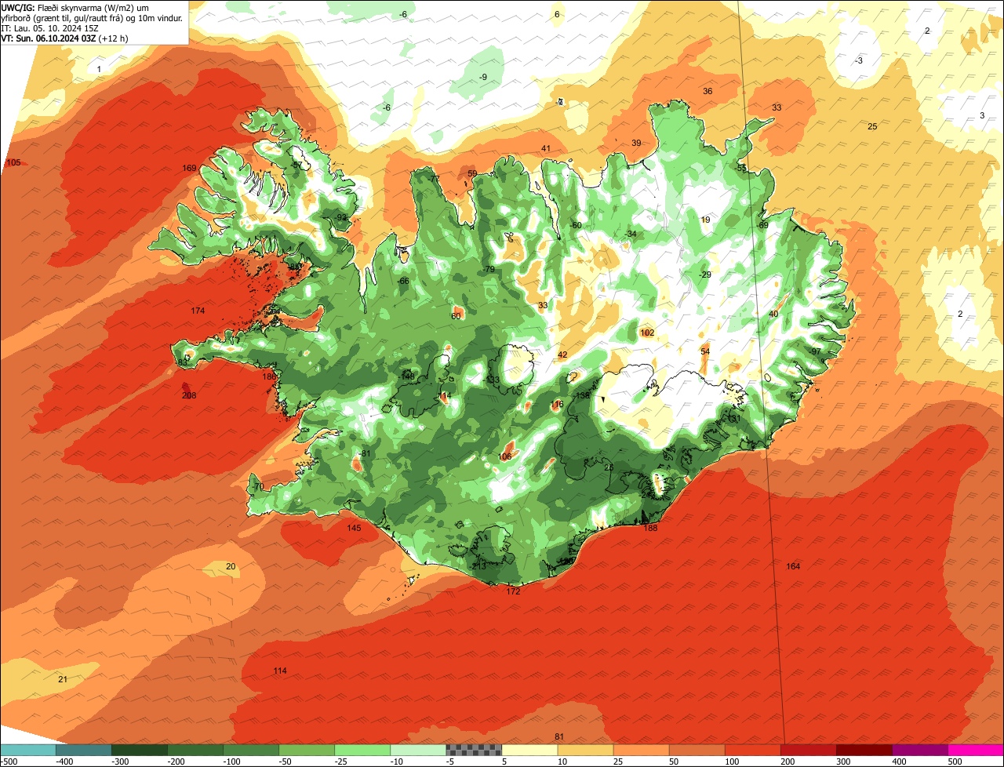This screenshot has height=767, width=1004.
Task: Select the 39 value off the north coast
Action: (636, 143)
